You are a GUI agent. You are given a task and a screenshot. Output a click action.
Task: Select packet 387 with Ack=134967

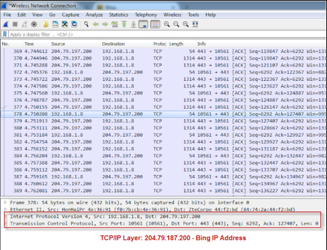163,177
